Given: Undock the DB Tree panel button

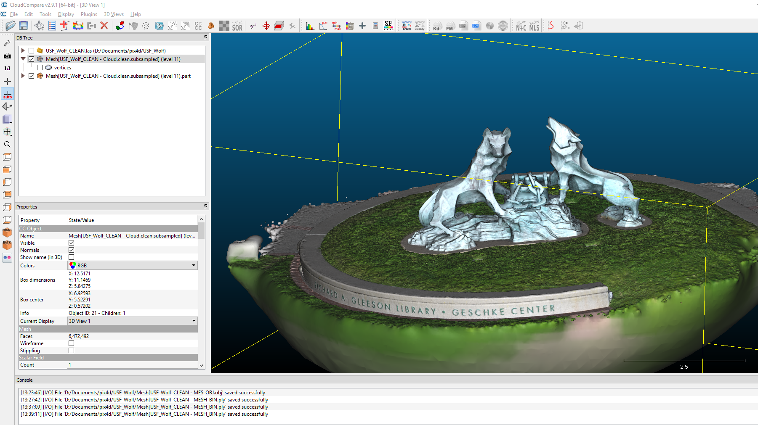Looking at the screenshot, I should 205,37.
